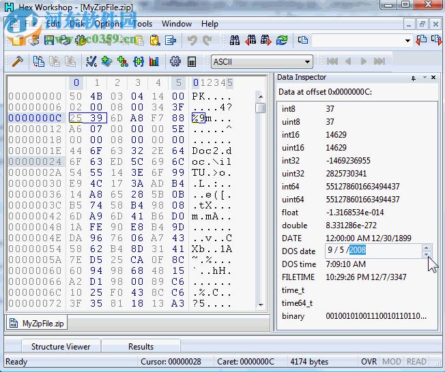Click the previous item navigation arrow
Image resolution: width=445 pixels, height=372 pixels.
coord(348,61)
